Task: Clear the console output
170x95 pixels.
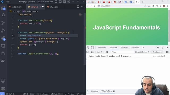Action: [92, 52]
